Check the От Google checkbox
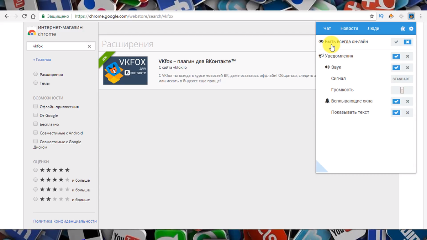 [35, 115]
